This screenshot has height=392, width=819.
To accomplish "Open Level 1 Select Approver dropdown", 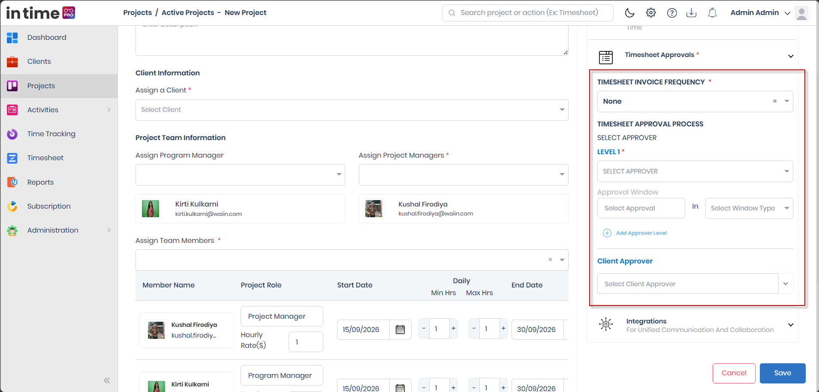I will [695, 171].
